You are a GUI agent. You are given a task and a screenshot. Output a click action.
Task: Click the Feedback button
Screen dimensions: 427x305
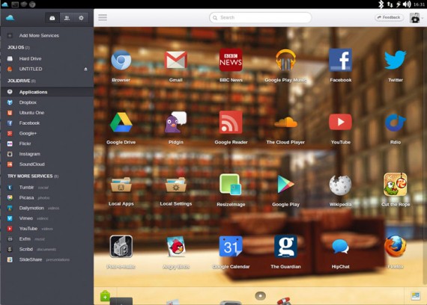[x=389, y=17]
